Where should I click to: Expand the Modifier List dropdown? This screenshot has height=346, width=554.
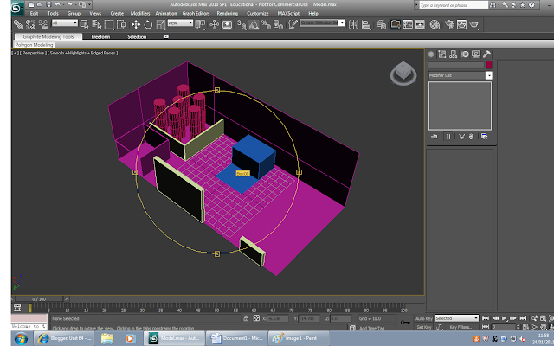coord(488,75)
